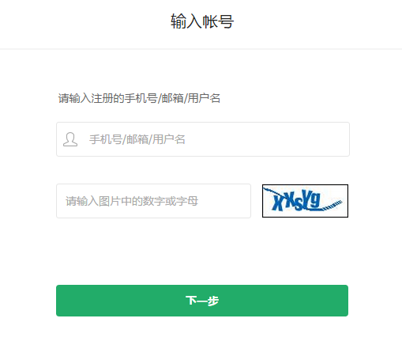Click the horizontal divider under 输入帐号 heading
The height and width of the screenshot is (341, 402).
(201, 49)
